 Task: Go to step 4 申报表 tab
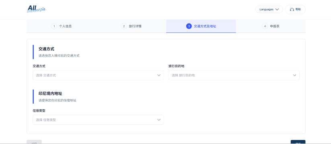[x=271, y=26]
